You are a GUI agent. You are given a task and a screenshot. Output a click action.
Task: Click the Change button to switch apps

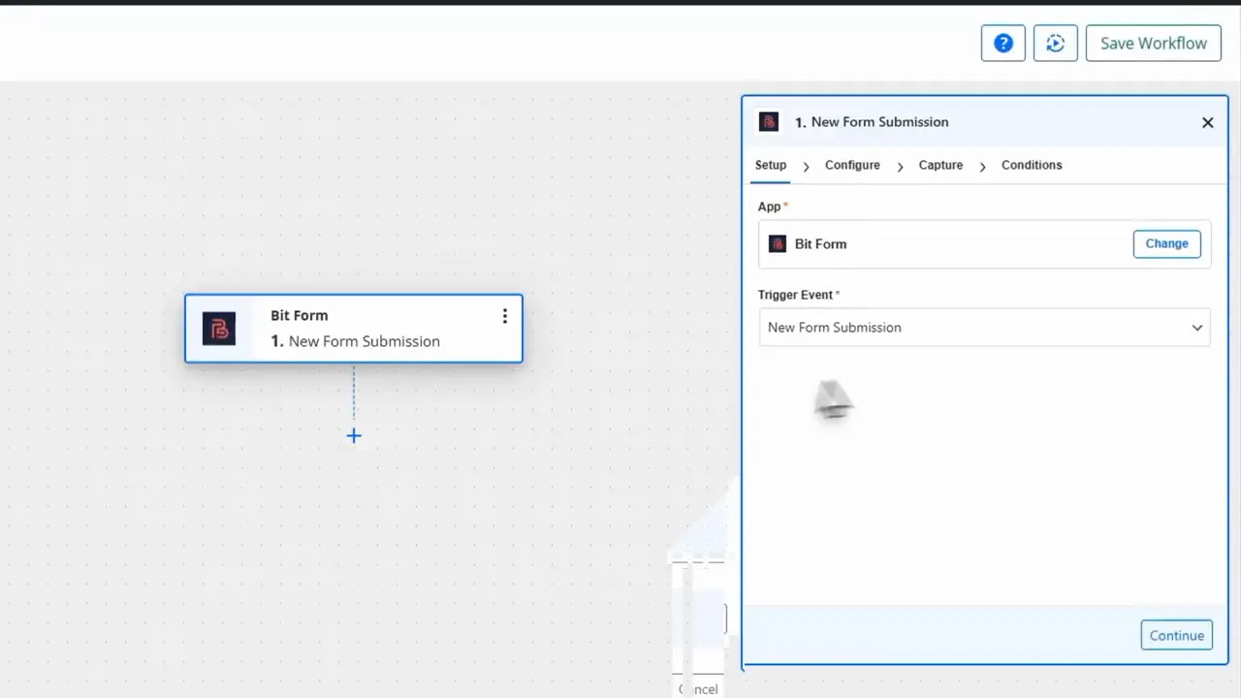[1166, 243]
